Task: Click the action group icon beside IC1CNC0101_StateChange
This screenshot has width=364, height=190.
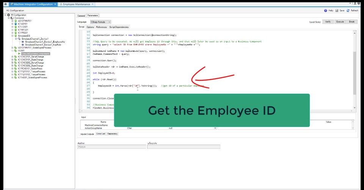Action: tap(16, 60)
